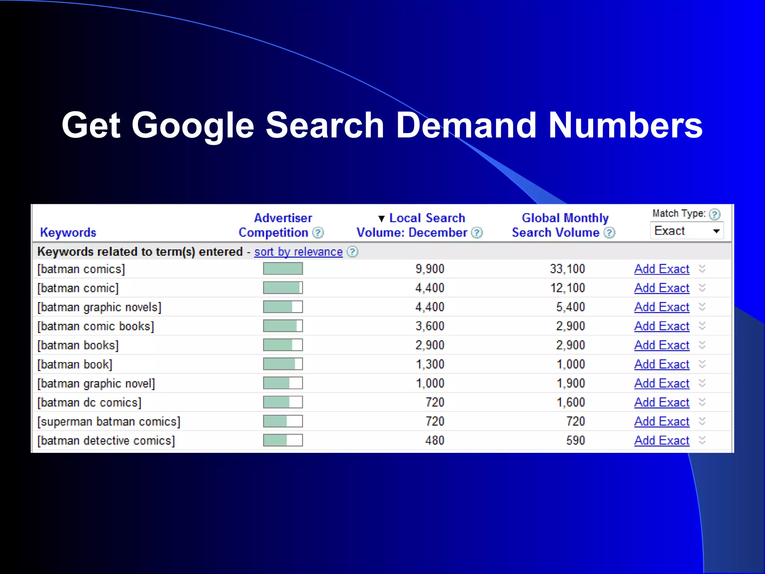Sort by Local Search Volume: December header
The height and width of the screenshot is (574, 765).
412,225
